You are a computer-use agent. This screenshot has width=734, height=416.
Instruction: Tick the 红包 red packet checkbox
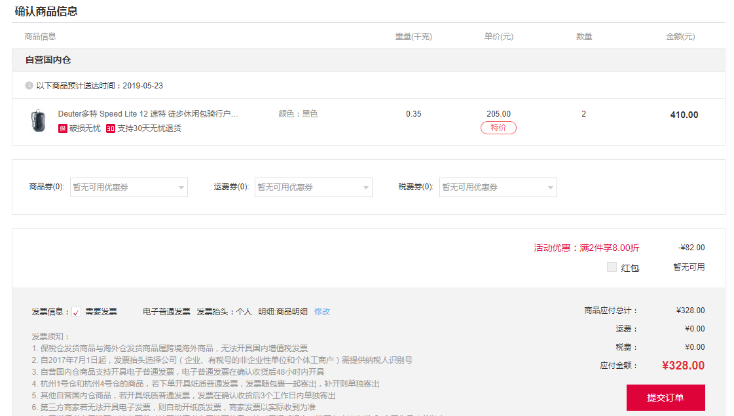[612, 267]
